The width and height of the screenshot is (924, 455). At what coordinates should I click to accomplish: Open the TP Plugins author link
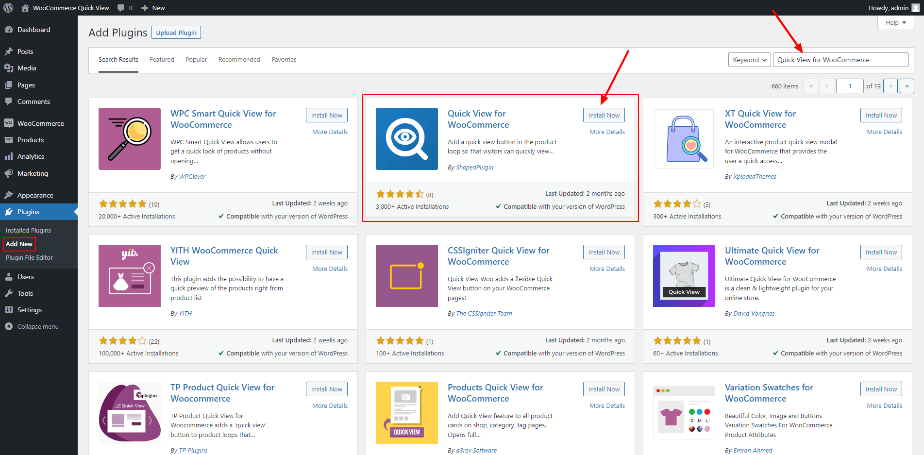[x=193, y=450]
